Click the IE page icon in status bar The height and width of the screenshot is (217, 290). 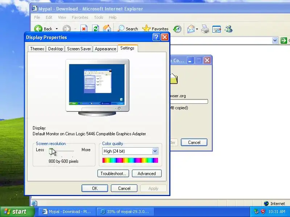point(34,203)
